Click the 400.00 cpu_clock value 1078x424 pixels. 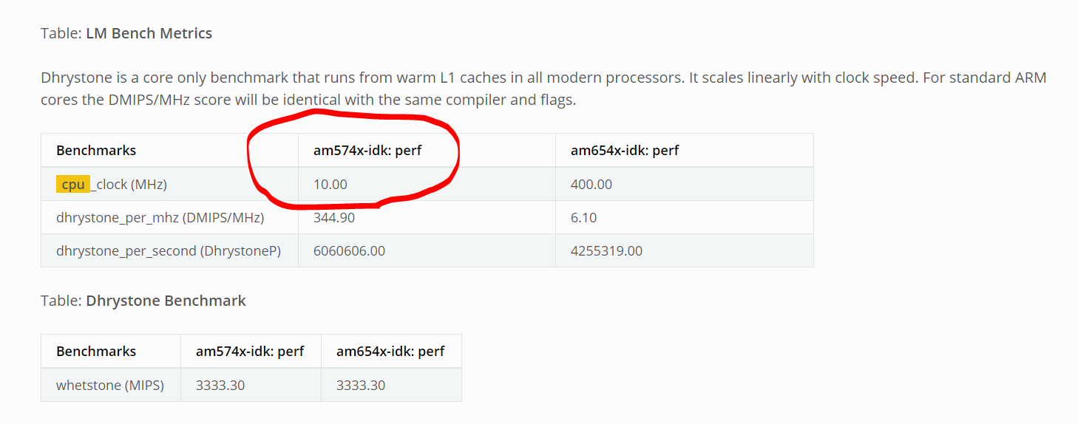591,185
